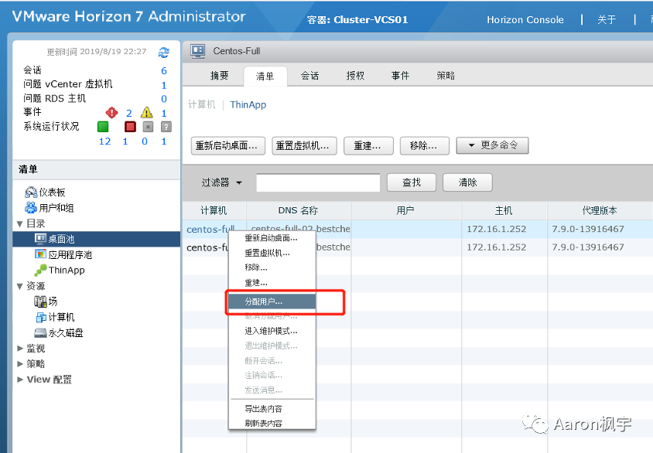Image resolution: width=653 pixels, height=453 pixels.
Task: Click the 清除 button
Action: click(x=467, y=182)
